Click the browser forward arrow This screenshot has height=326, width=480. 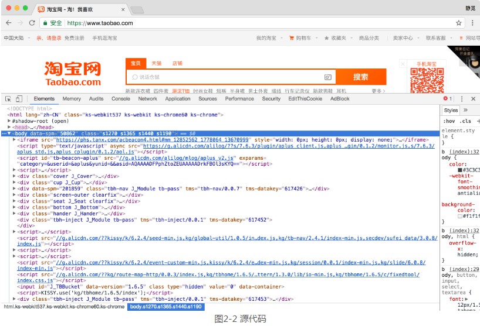pos(20,23)
